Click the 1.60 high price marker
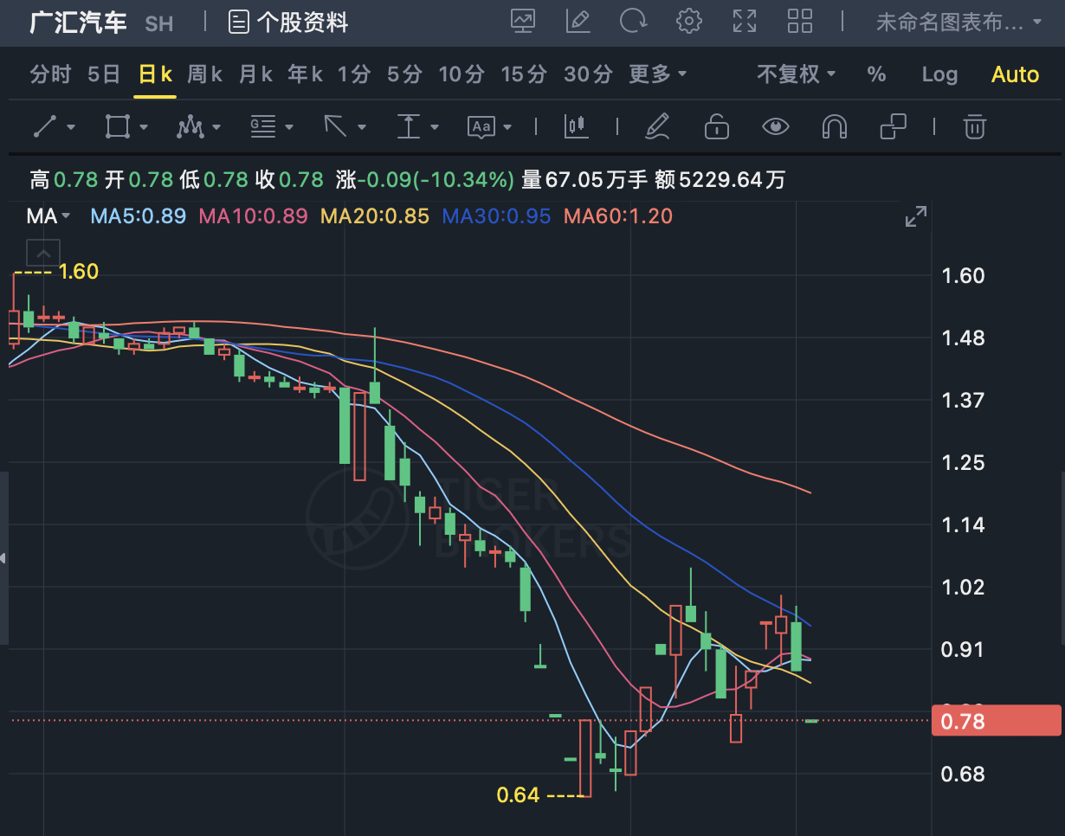1065x836 pixels. tap(79, 272)
